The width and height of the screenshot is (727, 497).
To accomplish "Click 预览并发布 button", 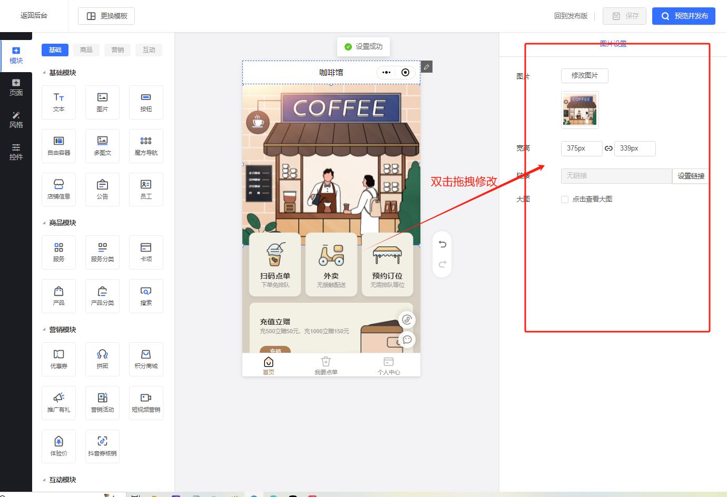I will coord(684,16).
